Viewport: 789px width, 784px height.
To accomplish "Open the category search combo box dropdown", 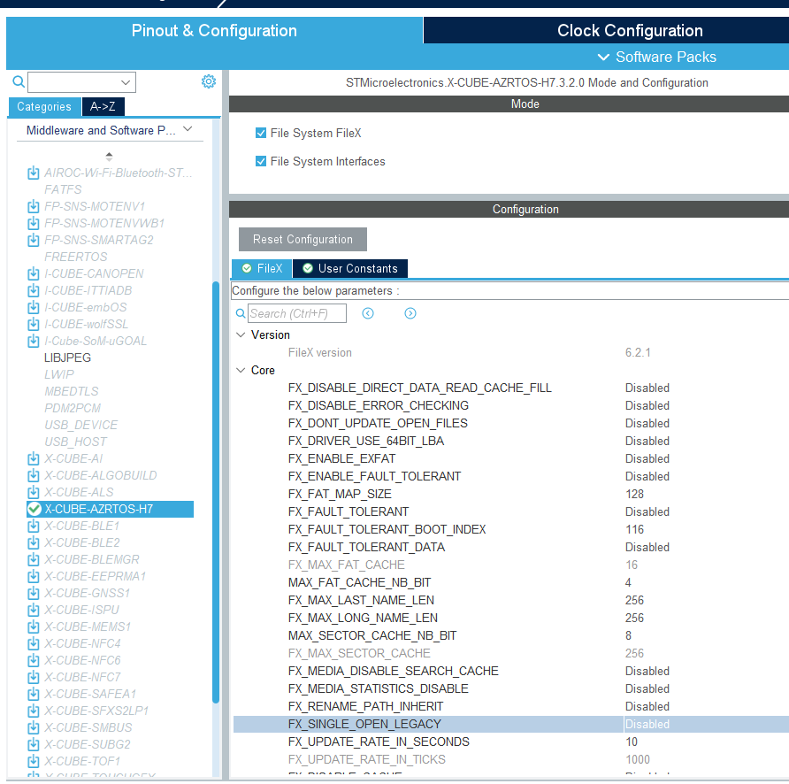I will click(x=126, y=82).
